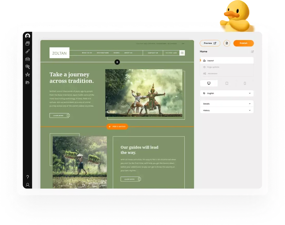
Task: Open the Pages panel from the sidebar
Action: pos(27,43)
